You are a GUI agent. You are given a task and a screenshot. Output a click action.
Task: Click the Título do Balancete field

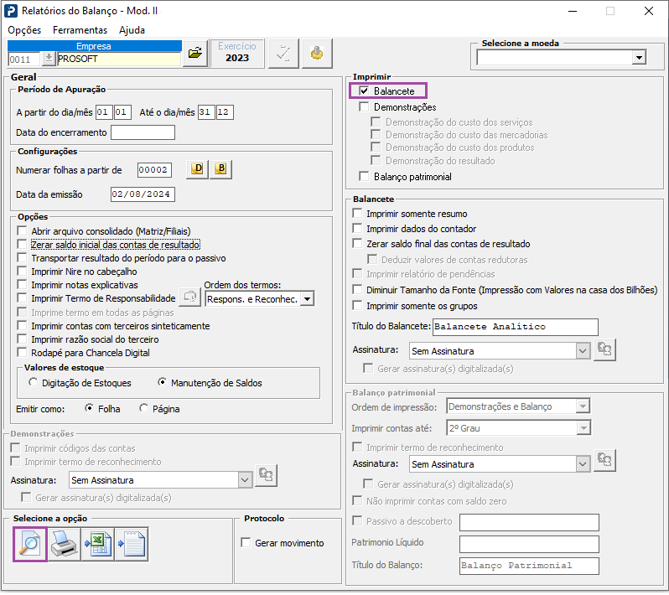(516, 327)
